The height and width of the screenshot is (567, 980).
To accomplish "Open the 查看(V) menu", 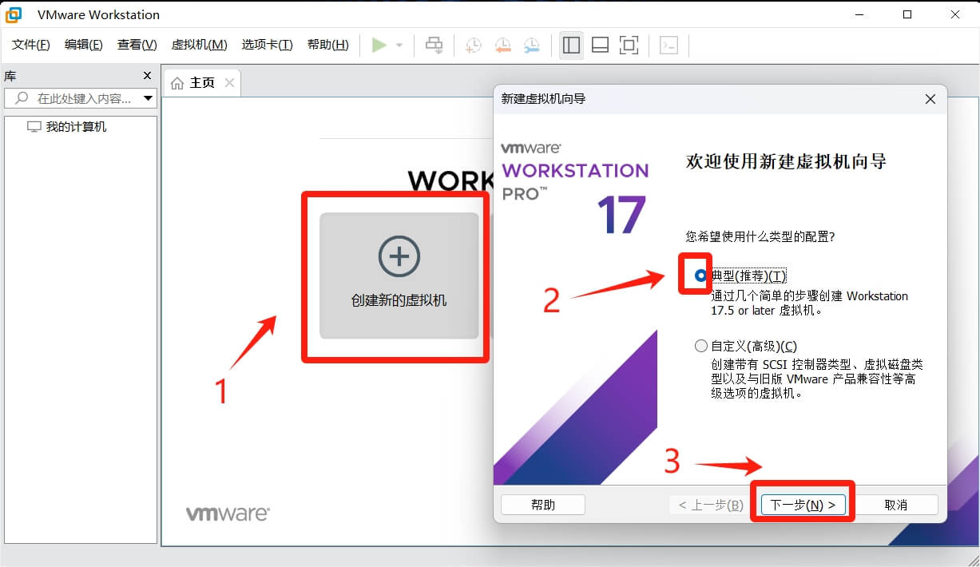I will pos(137,46).
